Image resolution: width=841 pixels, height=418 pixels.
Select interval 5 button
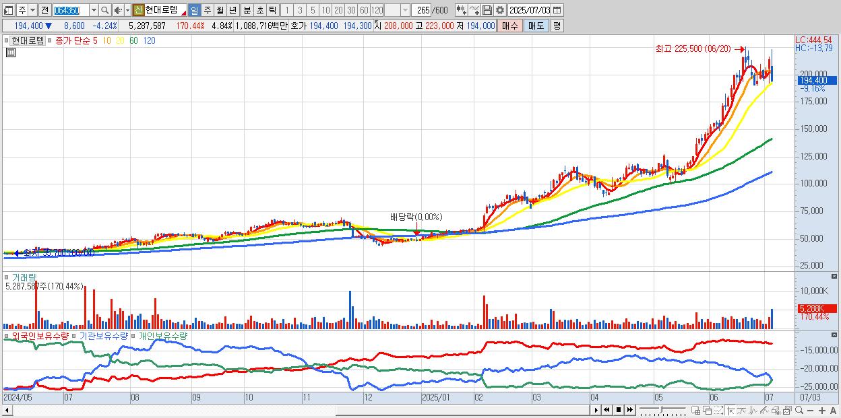[312, 10]
